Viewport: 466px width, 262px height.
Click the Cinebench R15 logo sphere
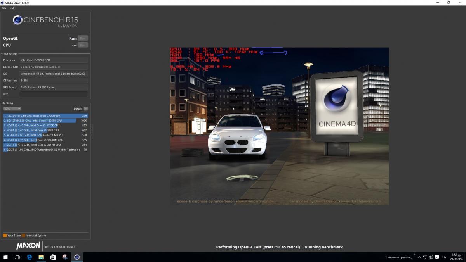coord(17,20)
